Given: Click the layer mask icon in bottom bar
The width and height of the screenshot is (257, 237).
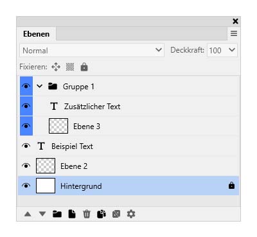Looking at the screenshot, I should pos(116,214).
